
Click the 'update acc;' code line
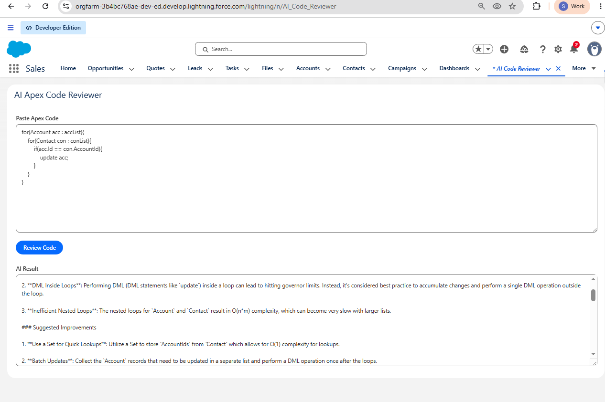(54, 158)
